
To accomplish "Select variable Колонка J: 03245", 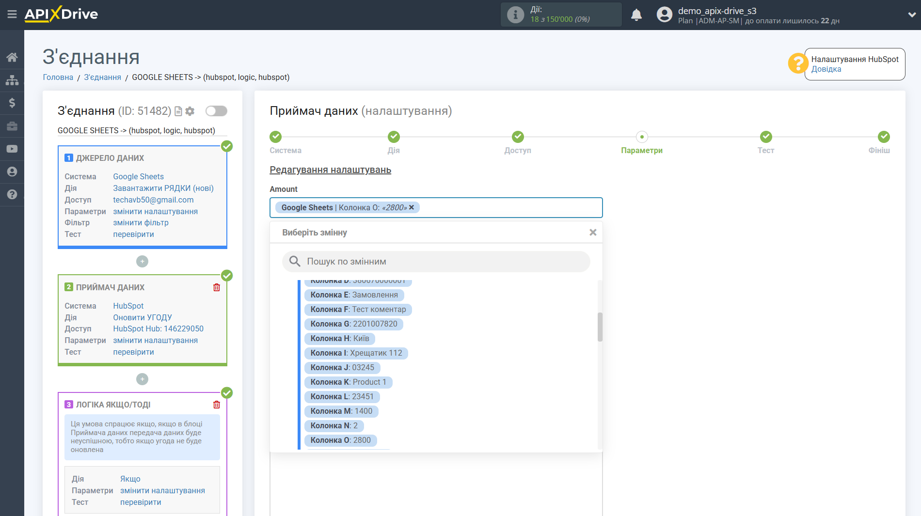I will tap(342, 367).
